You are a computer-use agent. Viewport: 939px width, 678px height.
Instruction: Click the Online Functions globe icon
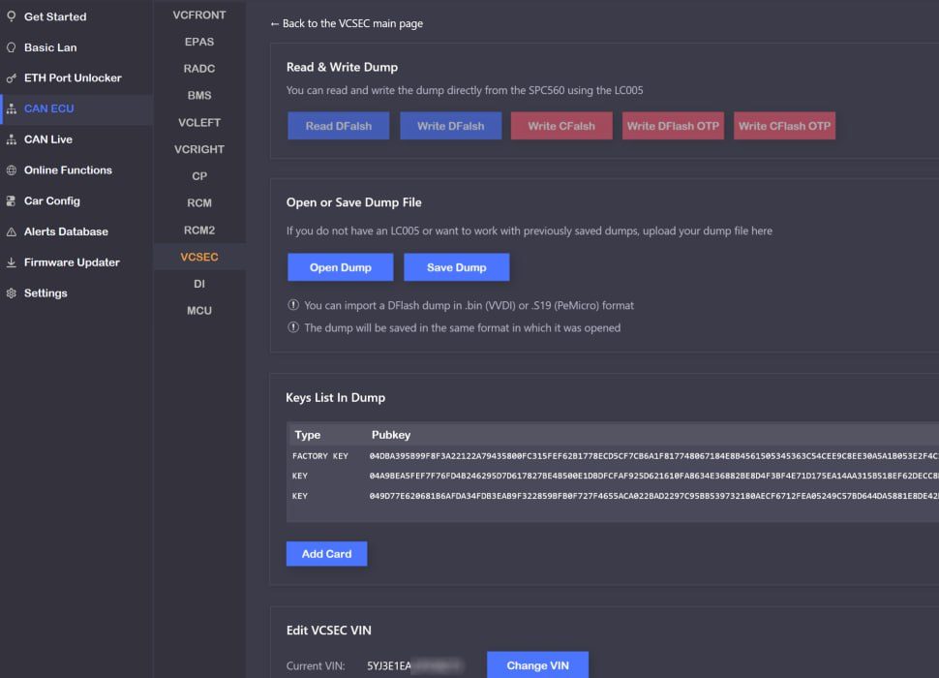(x=12, y=170)
